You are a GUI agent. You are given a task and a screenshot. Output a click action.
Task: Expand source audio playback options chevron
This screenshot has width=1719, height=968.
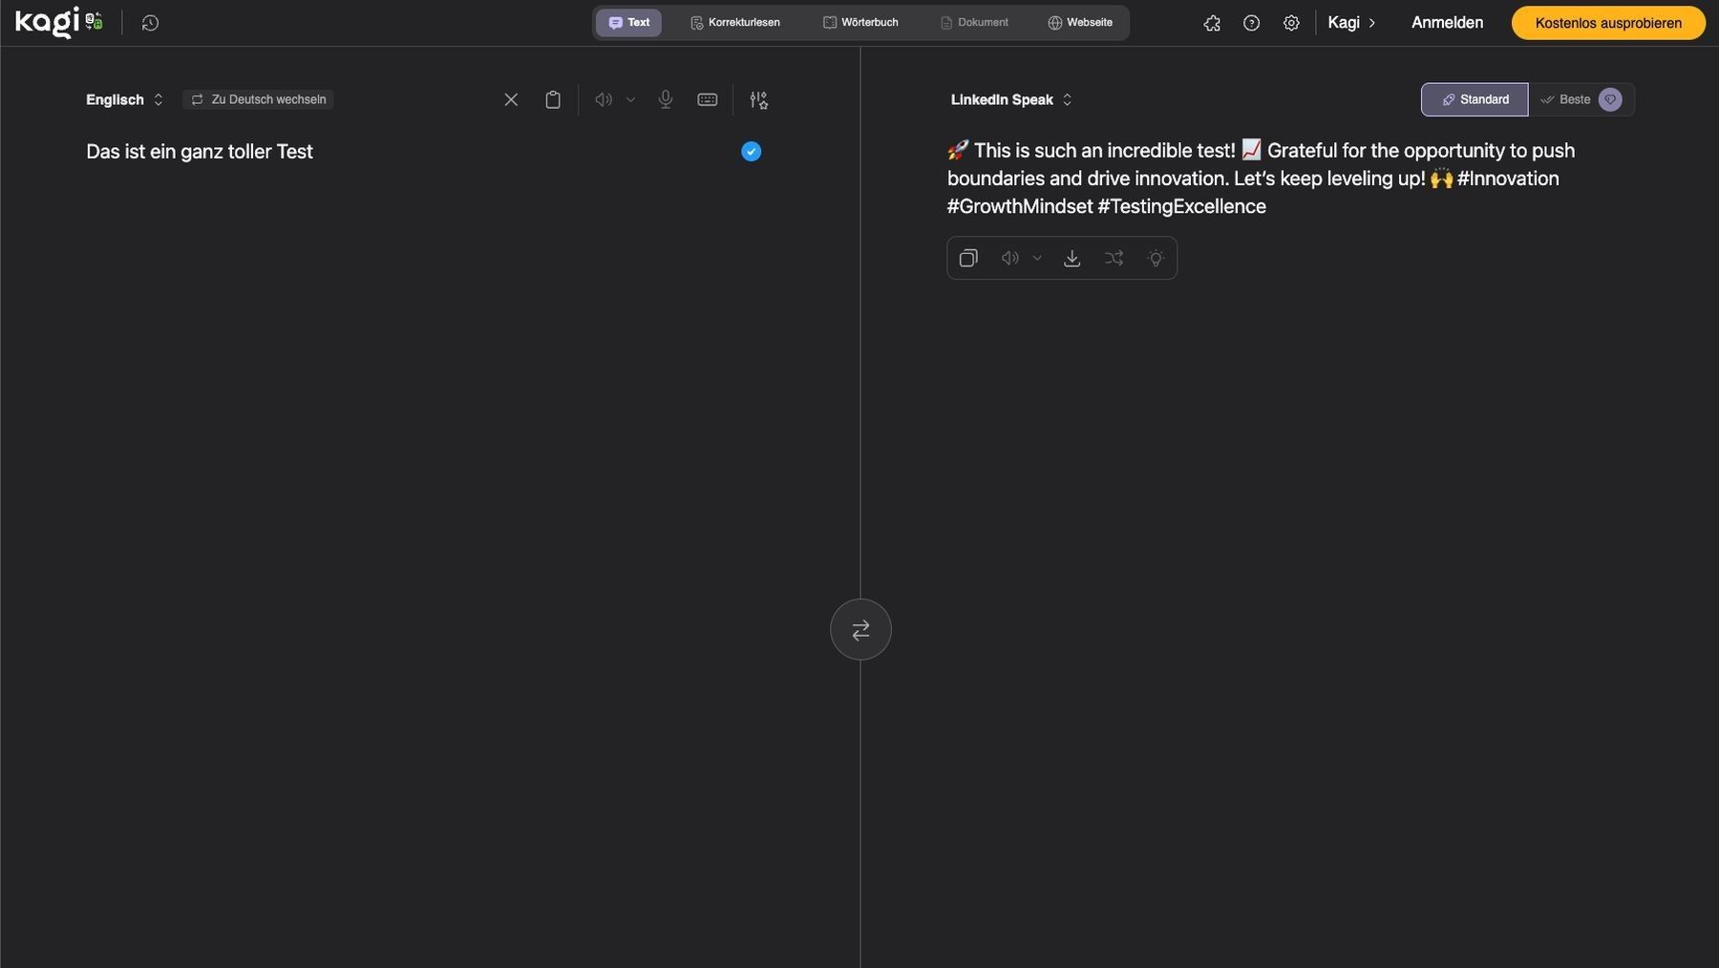click(630, 99)
